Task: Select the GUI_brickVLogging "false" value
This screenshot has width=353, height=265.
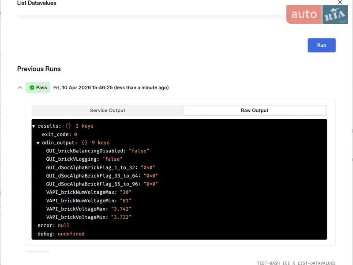Action: pyautogui.click(x=112, y=159)
